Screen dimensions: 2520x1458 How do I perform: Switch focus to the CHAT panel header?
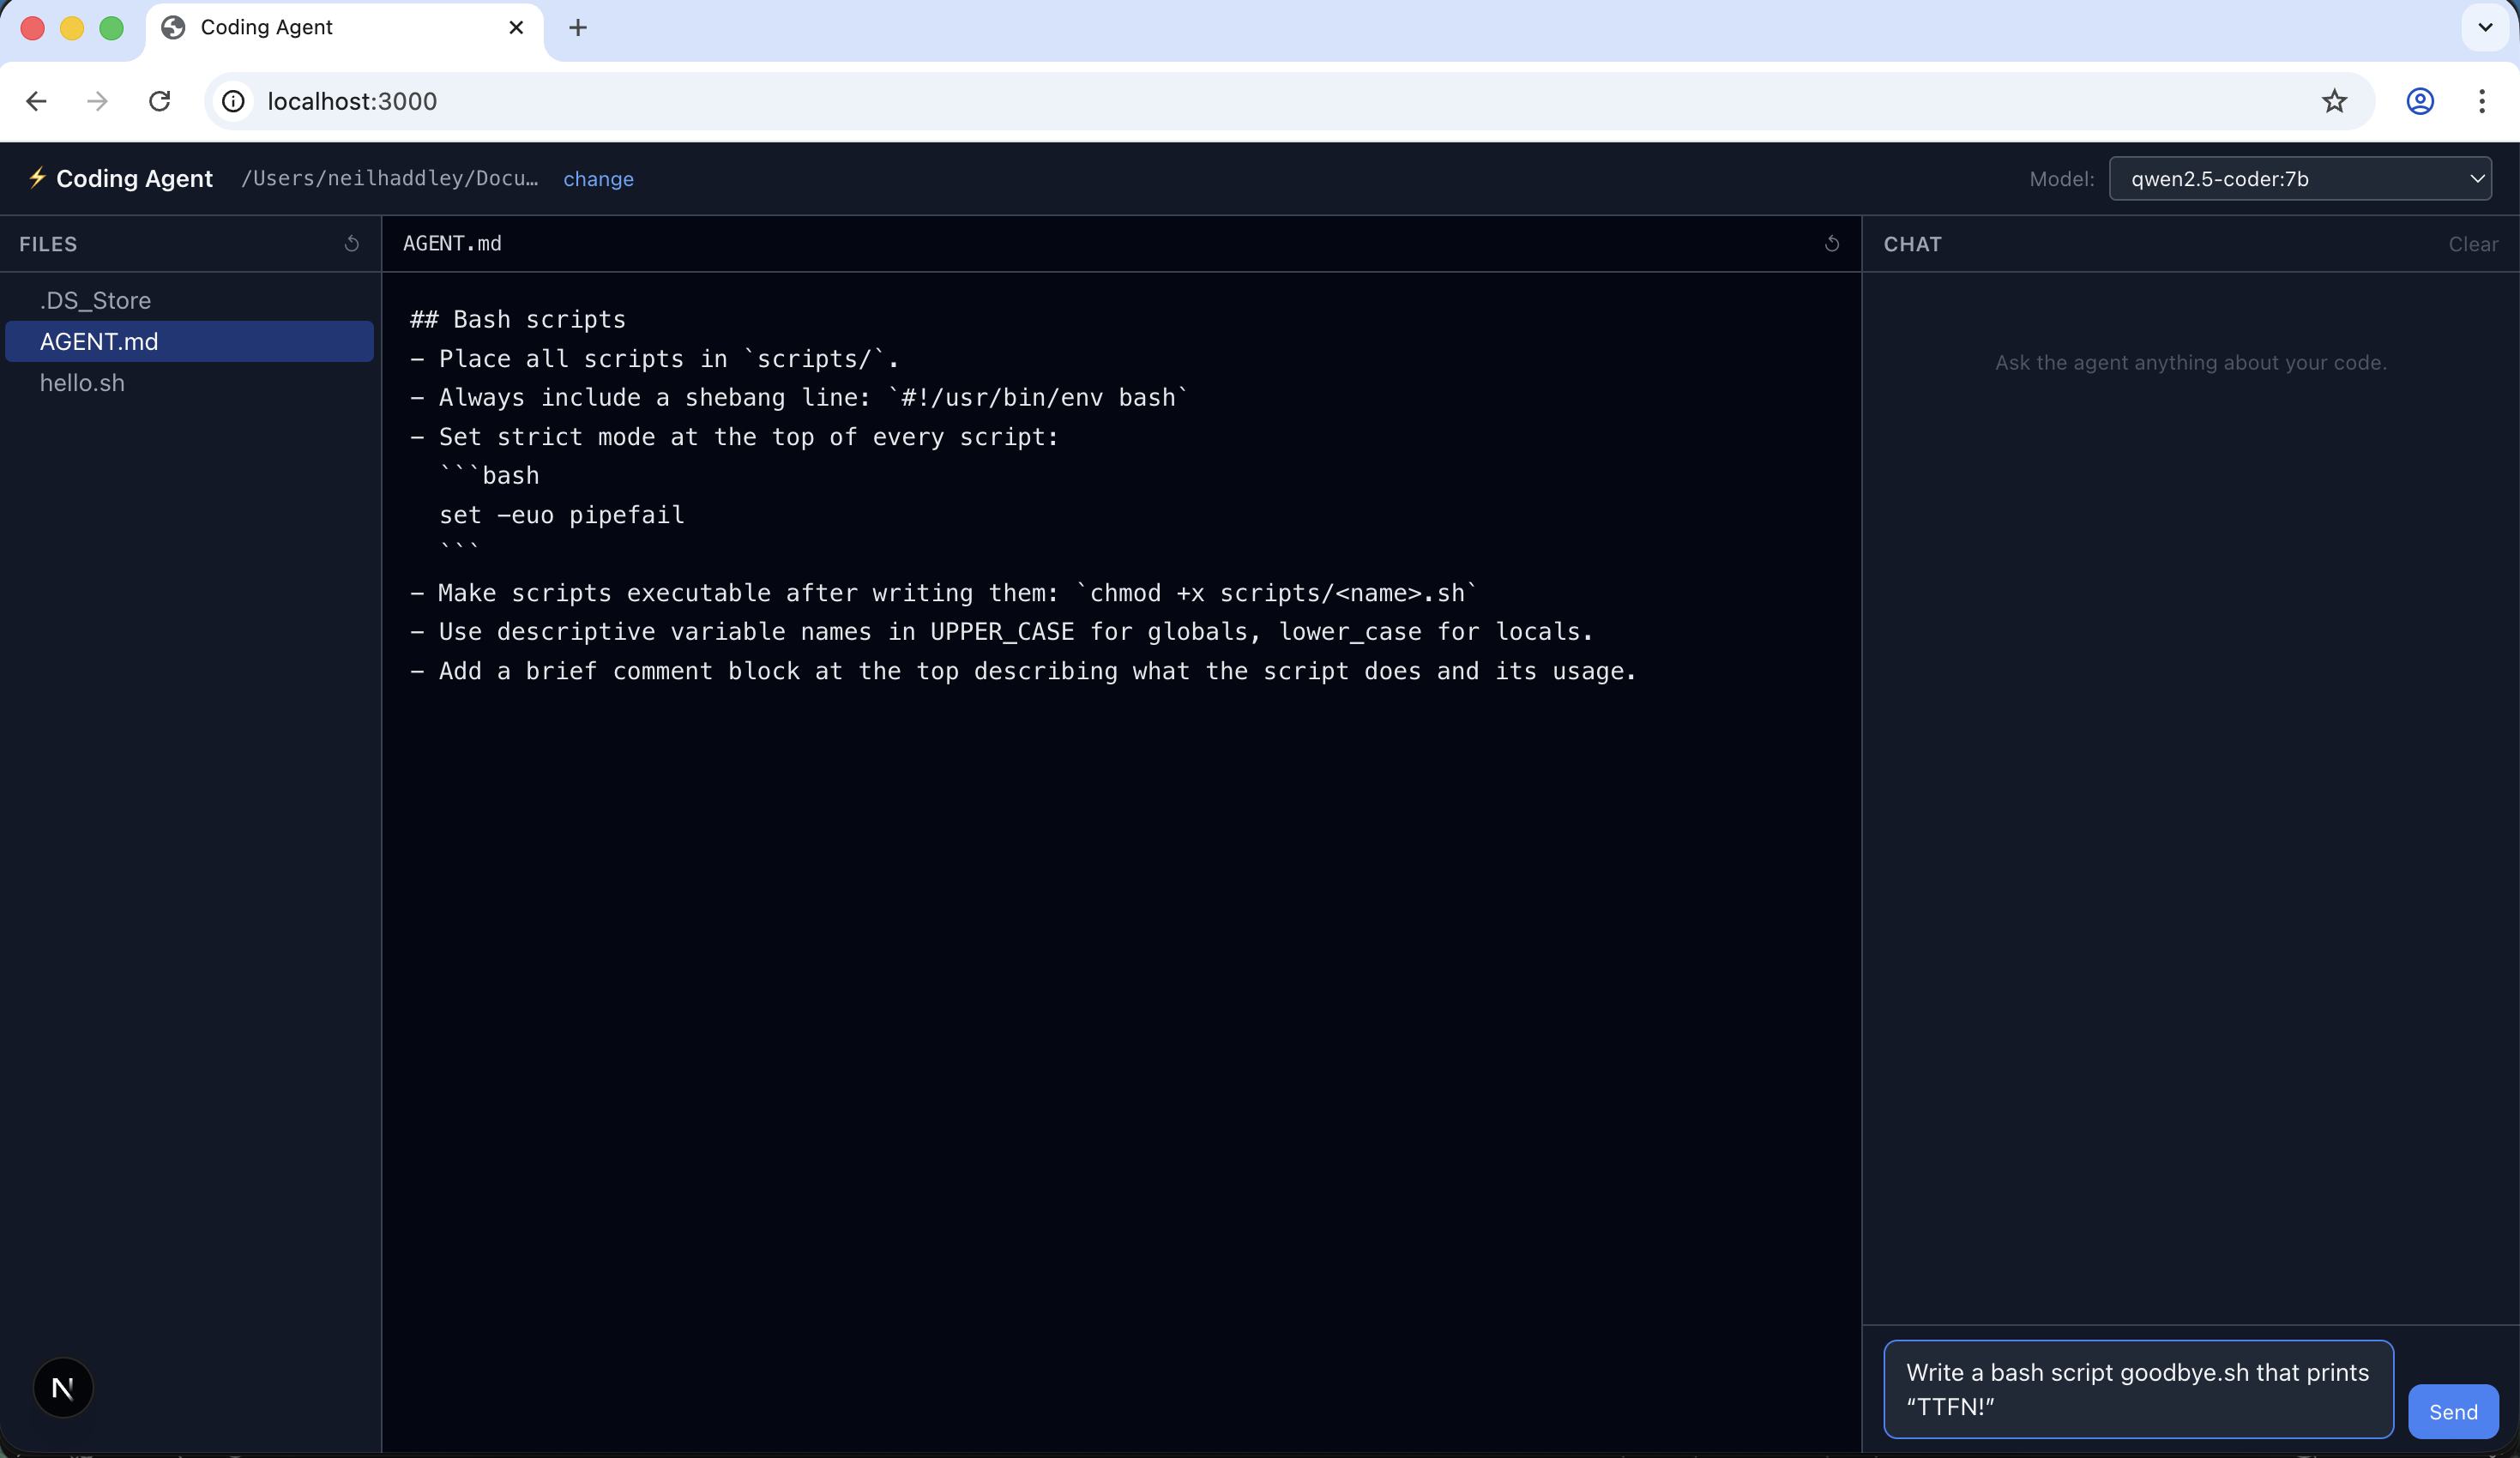pos(1913,244)
